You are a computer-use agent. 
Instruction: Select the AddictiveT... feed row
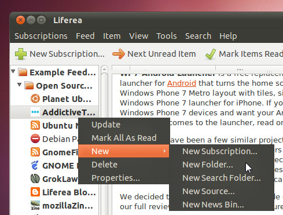point(55,112)
